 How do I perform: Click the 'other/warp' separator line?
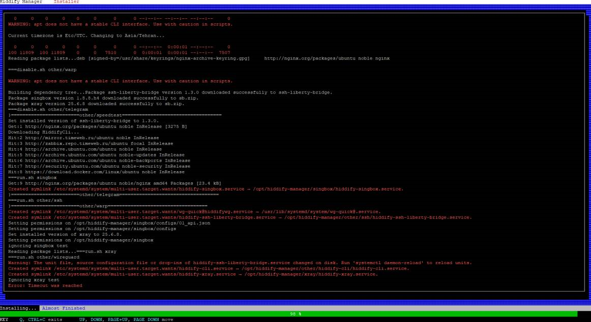click(108, 206)
